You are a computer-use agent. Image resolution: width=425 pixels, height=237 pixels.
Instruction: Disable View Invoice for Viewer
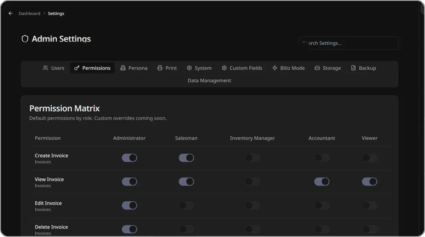[x=370, y=182]
